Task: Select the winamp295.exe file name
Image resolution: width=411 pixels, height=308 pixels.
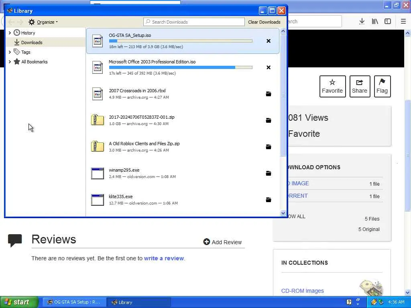Action: pyautogui.click(x=124, y=170)
